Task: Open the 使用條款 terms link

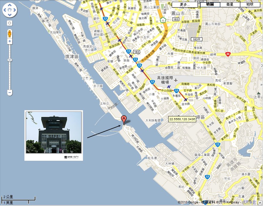Action: click(249, 202)
